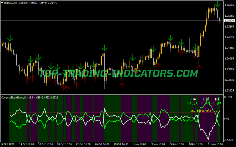Click the -8.1893 indicator scale label
Screen dimensions: 236x147
(x=228, y=140)
